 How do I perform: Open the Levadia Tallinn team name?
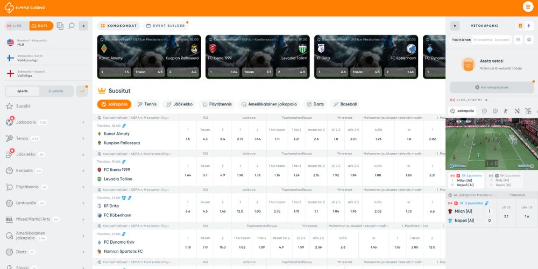click(118, 179)
